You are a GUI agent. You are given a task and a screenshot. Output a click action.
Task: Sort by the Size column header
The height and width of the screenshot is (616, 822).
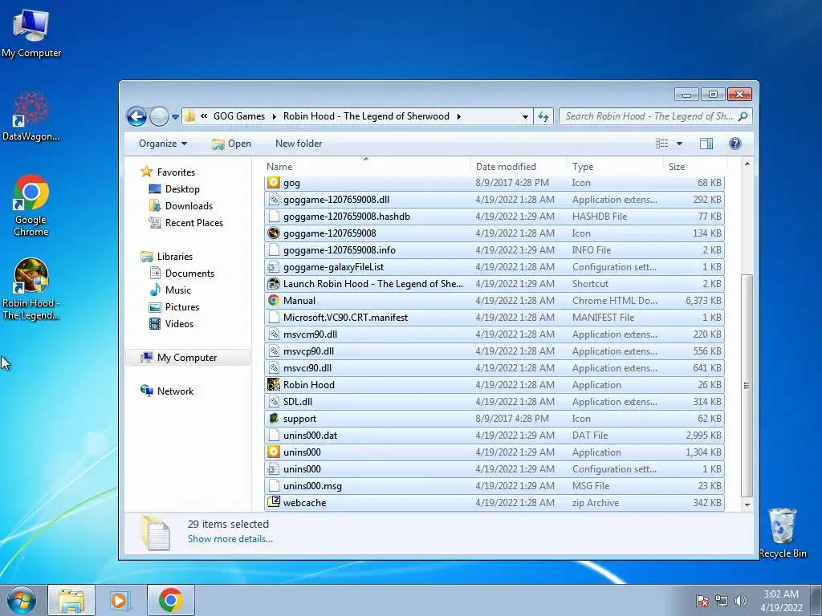click(694, 167)
